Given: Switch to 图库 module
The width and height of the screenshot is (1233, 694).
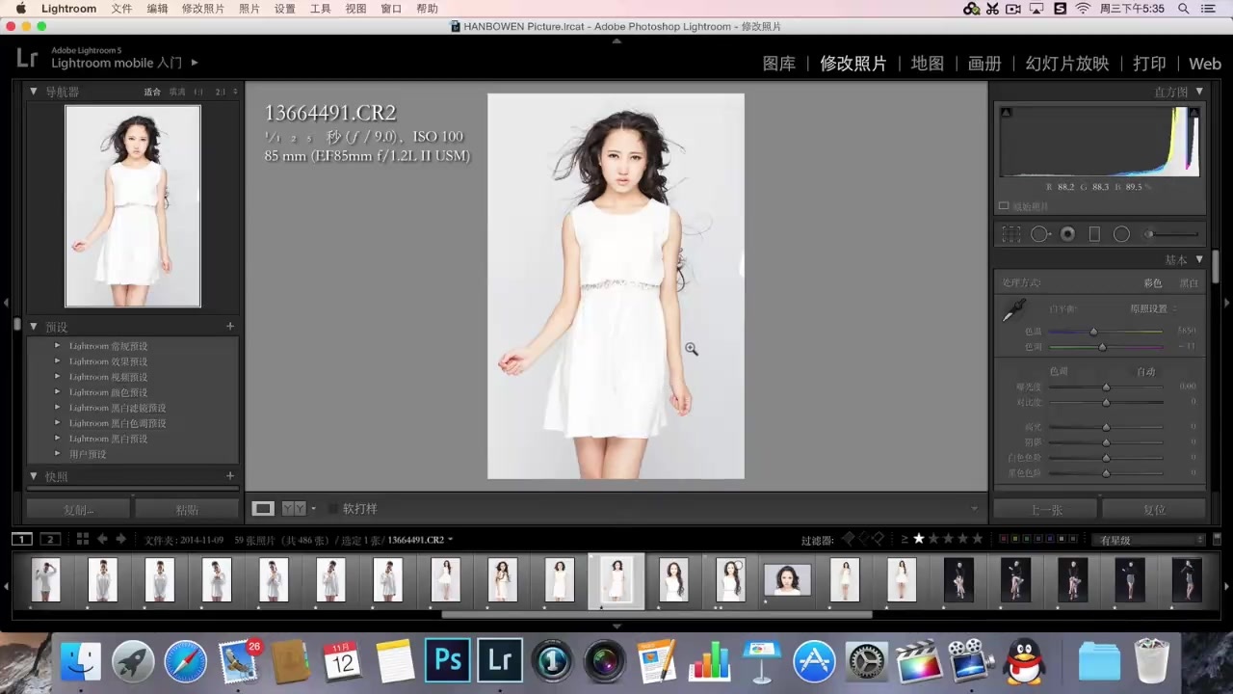Looking at the screenshot, I should click(779, 64).
